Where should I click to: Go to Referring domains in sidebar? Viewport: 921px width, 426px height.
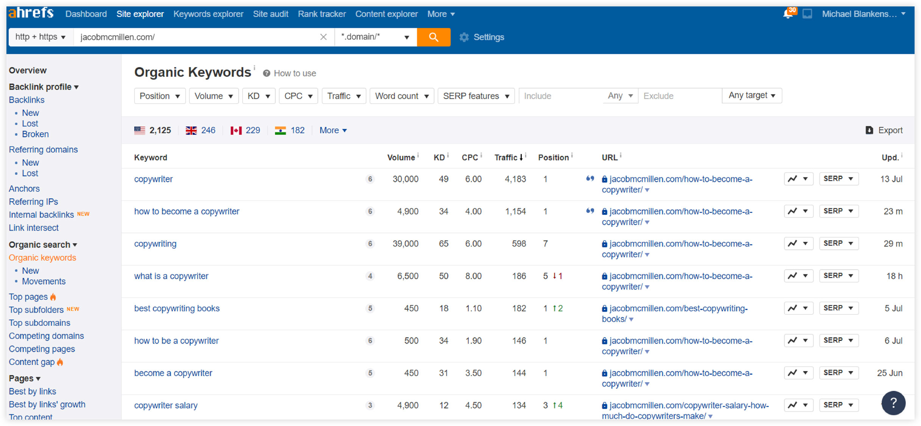[43, 149]
